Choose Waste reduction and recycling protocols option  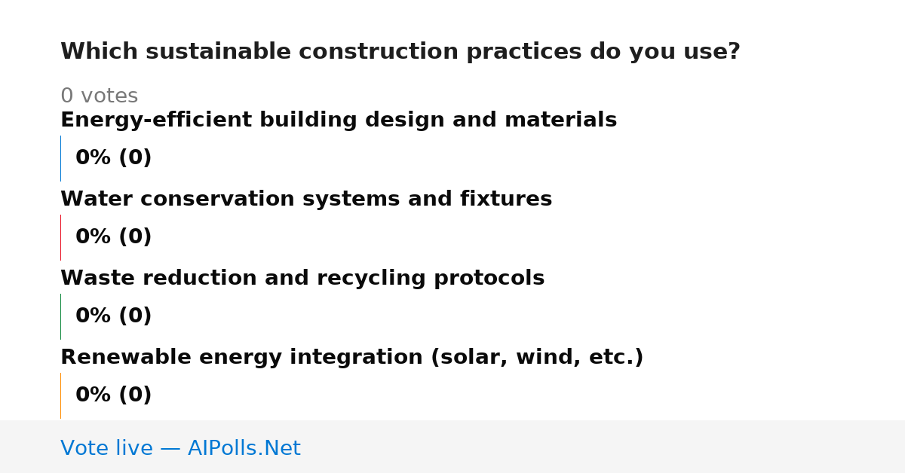302,279
